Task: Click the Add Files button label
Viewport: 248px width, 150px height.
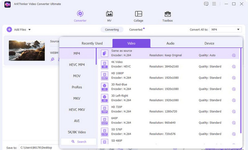Action: (x=20, y=30)
